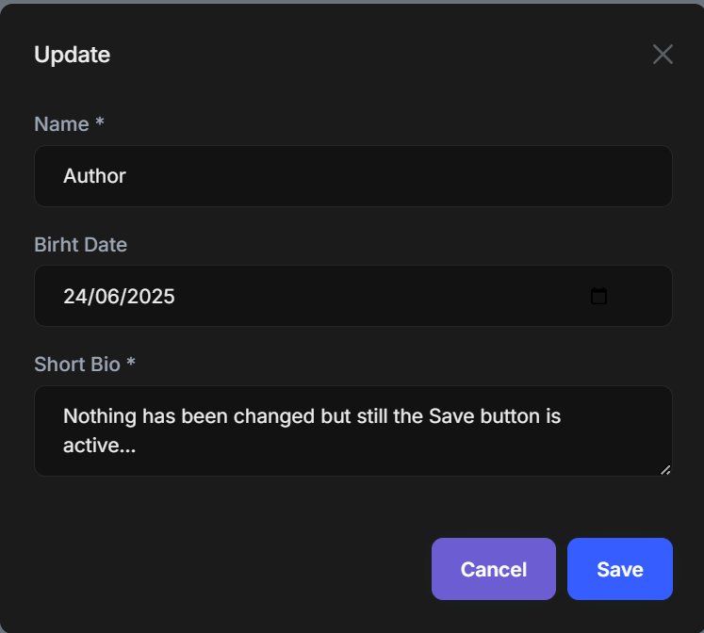Click the "Name" field label
The height and width of the screenshot is (633, 704).
[61, 124]
